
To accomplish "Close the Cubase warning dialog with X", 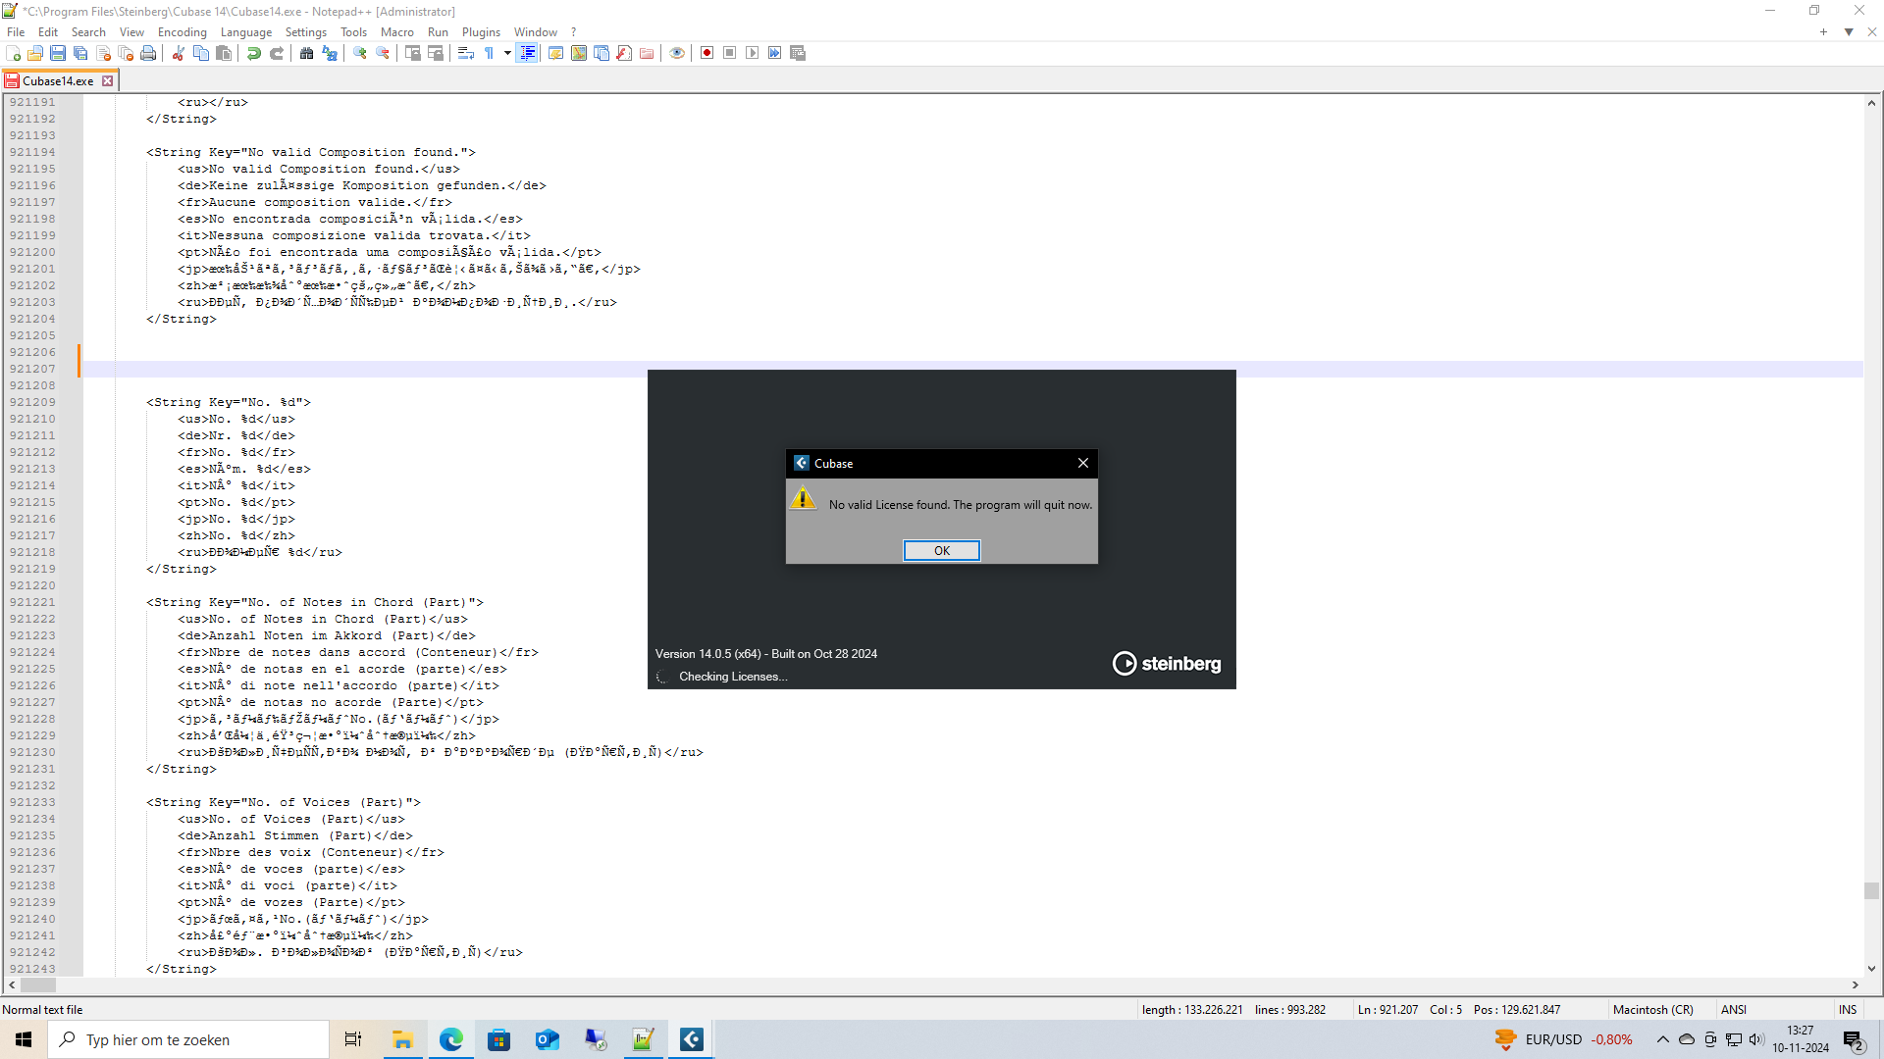I will pos(1083,463).
